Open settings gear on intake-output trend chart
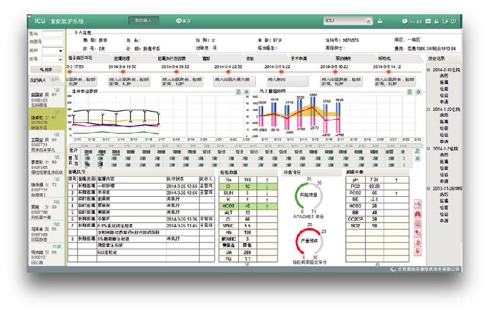The width and height of the screenshot is (489, 313). [x=418, y=92]
